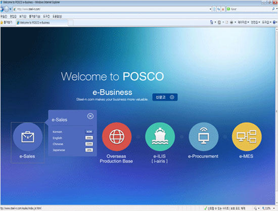Open the e-Procurement monitor icon

(x=204, y=137)
